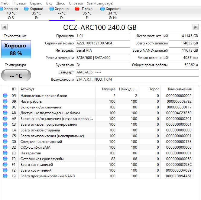Click the Текущее column header
201x200 pixels.
(106, 89)
